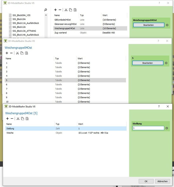
Task: Click the object list scroll-up arrow
Action: (x=46, y=15)
